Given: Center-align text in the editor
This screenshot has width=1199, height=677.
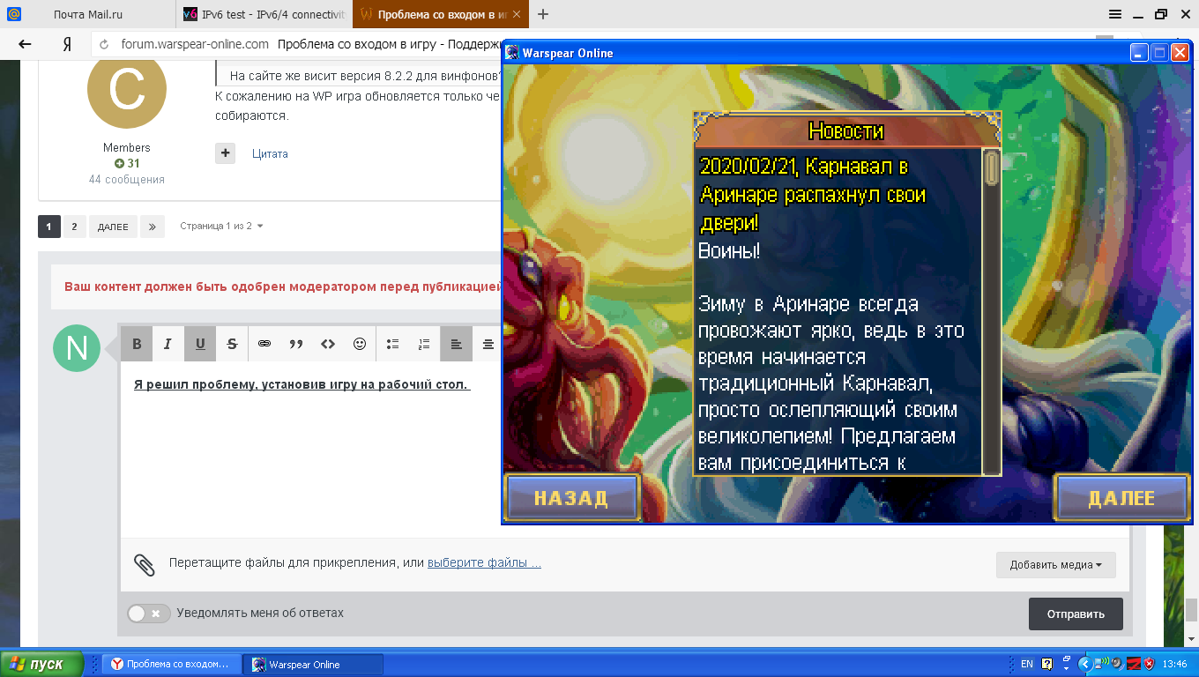Looking at the screenshot, I should click(488, 344).
